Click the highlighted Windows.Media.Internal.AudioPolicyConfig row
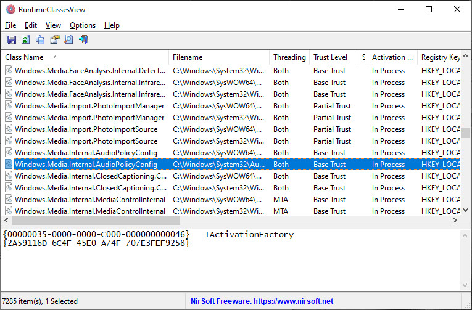This screenshot has height=310, width=472. point(231,165)
